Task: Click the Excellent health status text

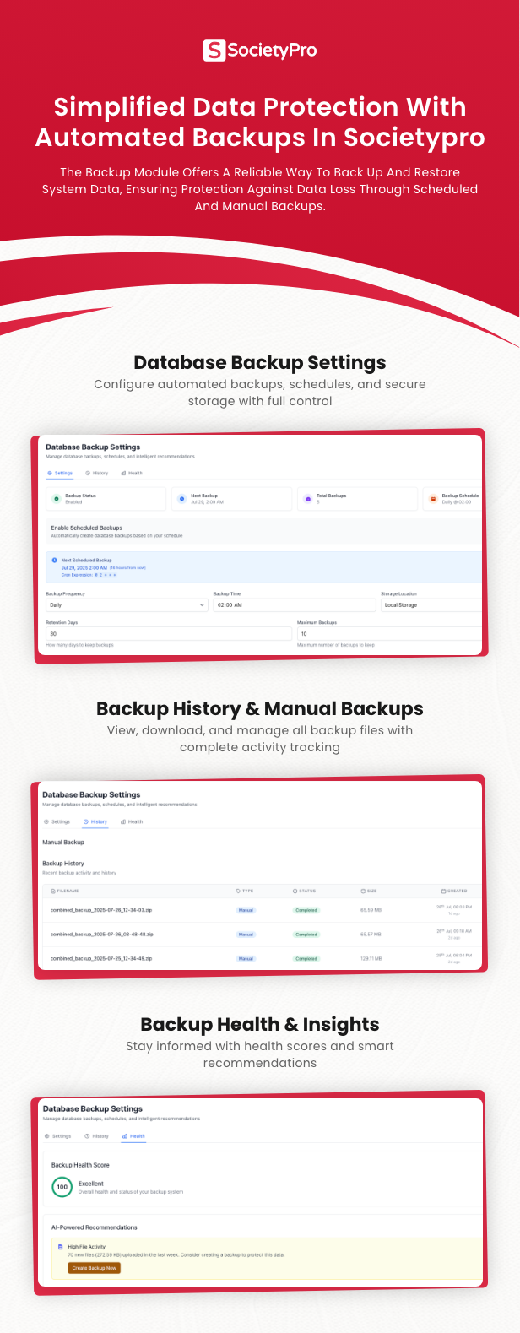Action: tap(91, 1184)
